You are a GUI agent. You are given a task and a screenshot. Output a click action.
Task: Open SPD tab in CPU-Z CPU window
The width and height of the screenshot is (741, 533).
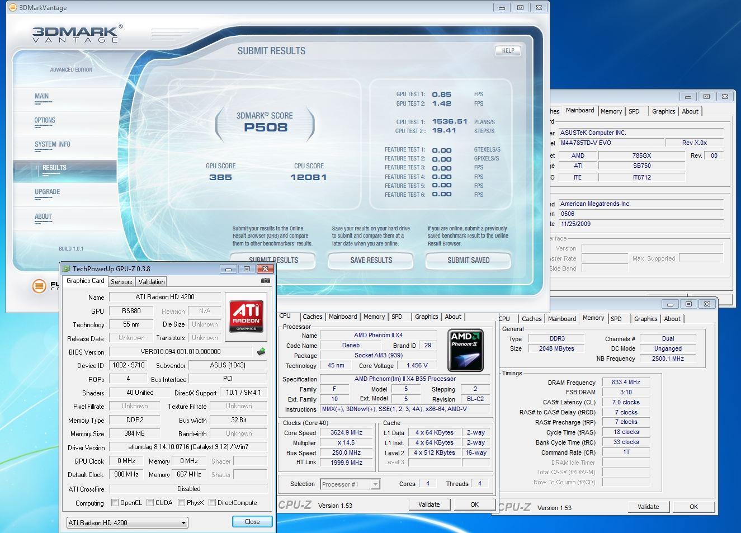[397, 317]
